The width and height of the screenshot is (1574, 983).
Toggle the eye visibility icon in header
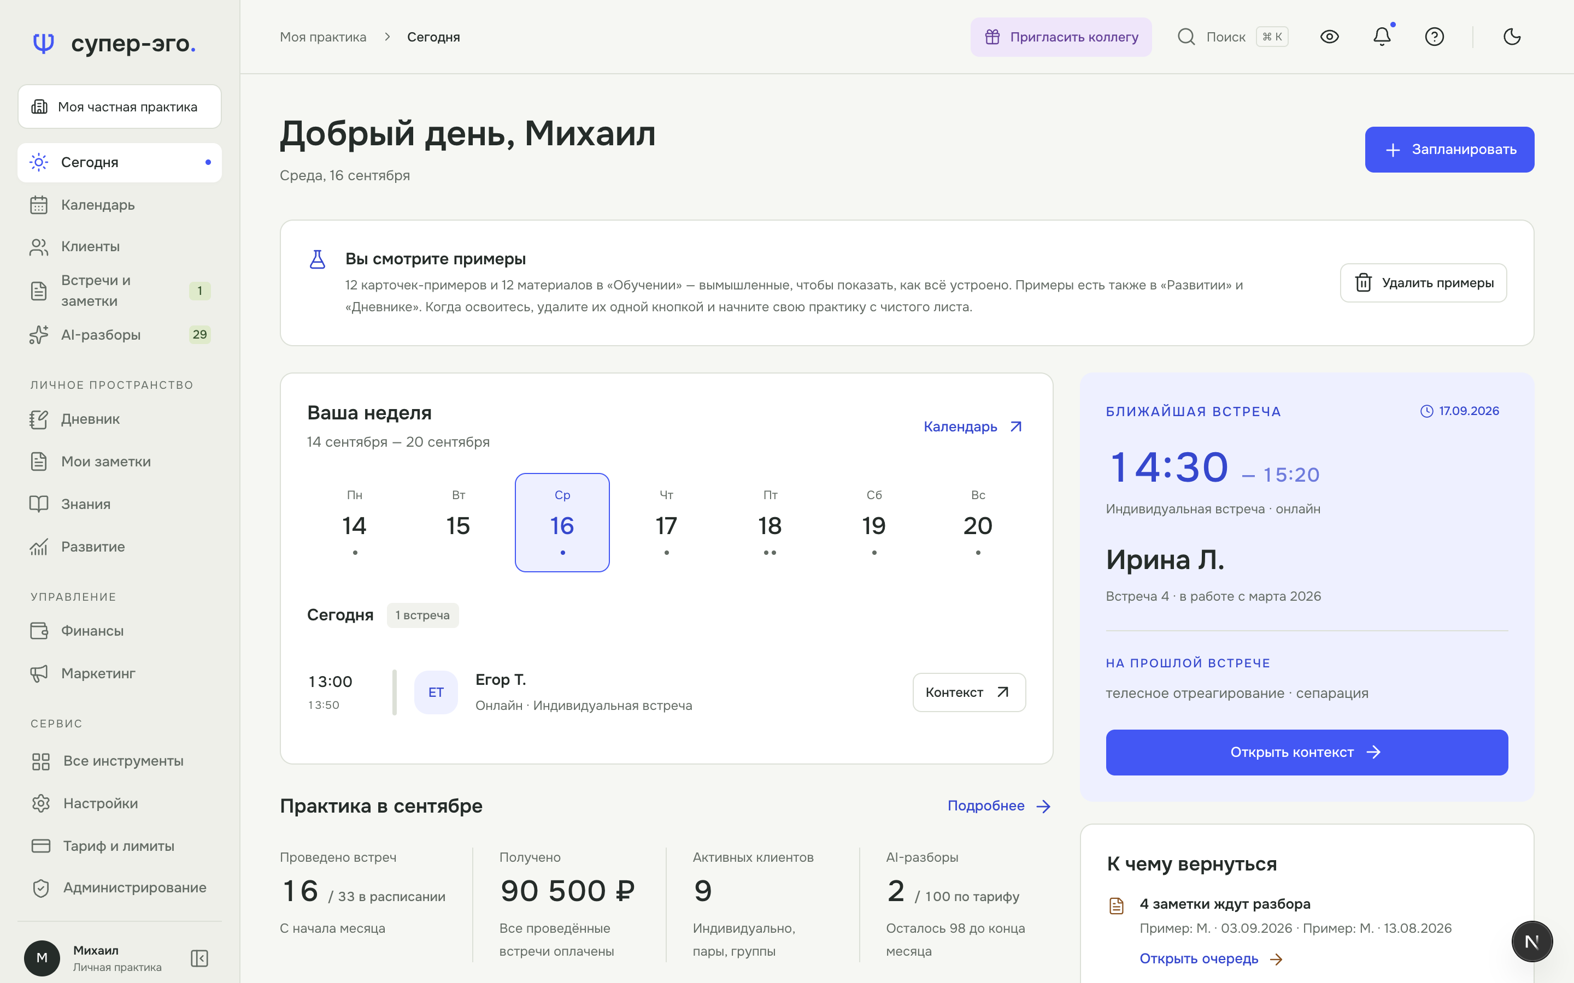[1330, 37]
